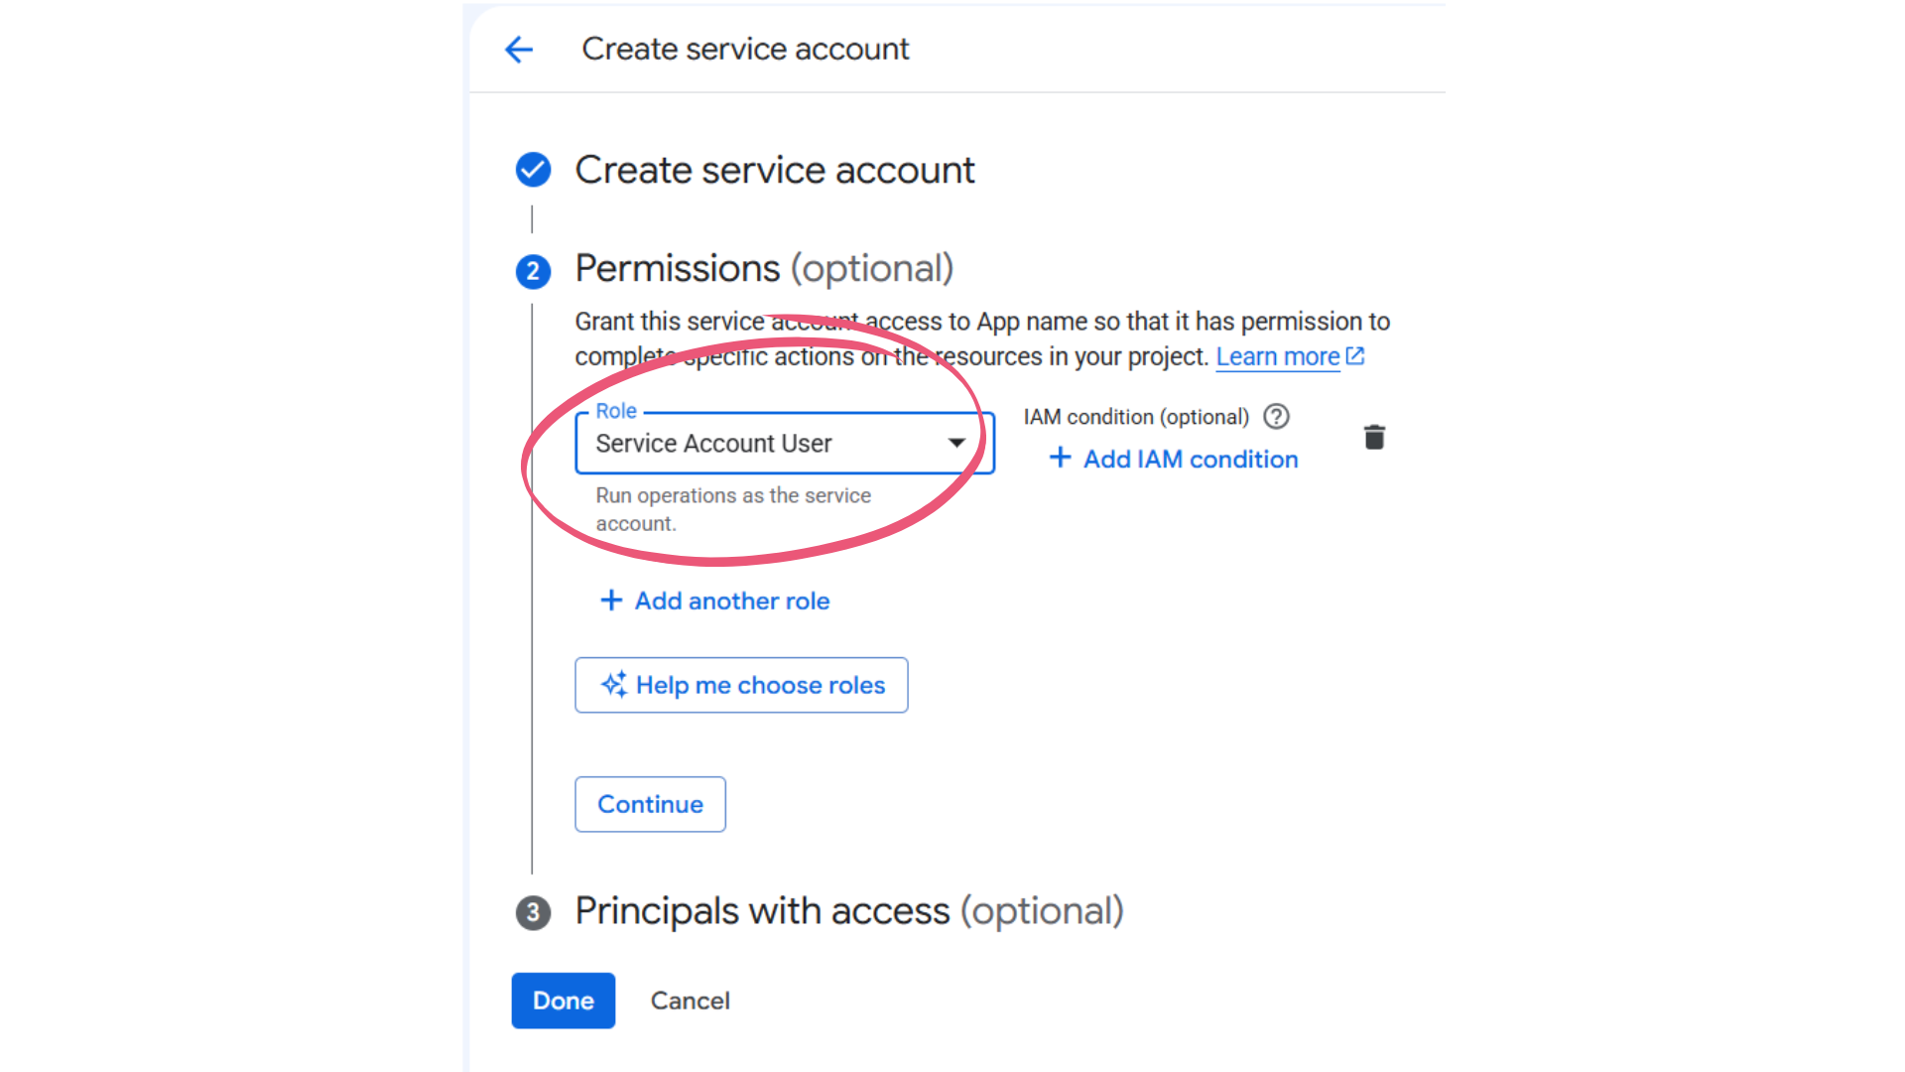Click the sparkle icon in Help me choose roles

pos(614,684)
